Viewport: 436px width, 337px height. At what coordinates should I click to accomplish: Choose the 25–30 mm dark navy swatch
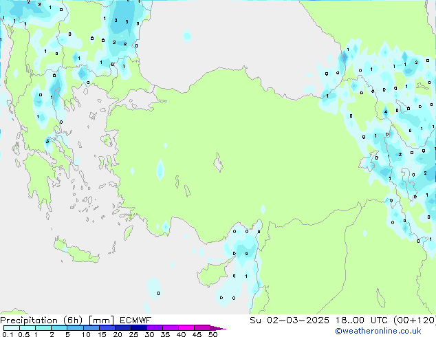coord(138,328)
